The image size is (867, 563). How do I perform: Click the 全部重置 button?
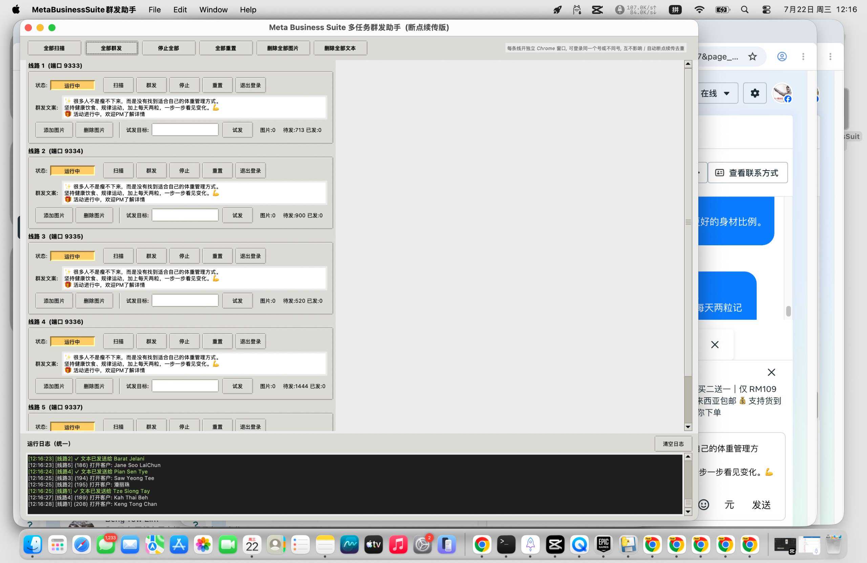pos(226,48)
